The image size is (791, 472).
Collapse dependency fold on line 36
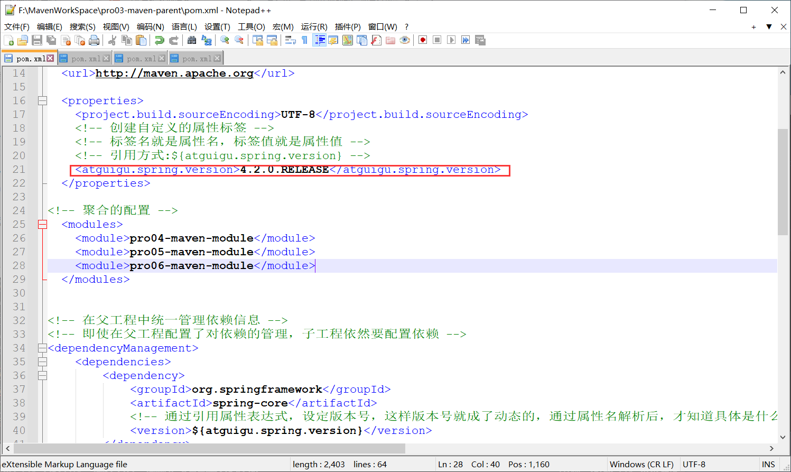tap(43, 375)
